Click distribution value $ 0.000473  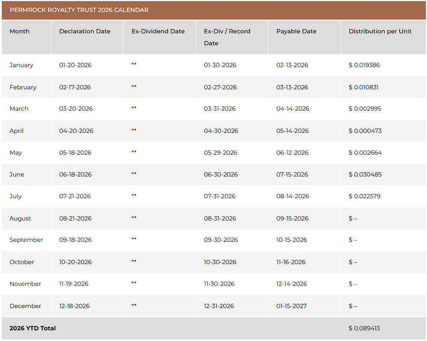point(365,131)
